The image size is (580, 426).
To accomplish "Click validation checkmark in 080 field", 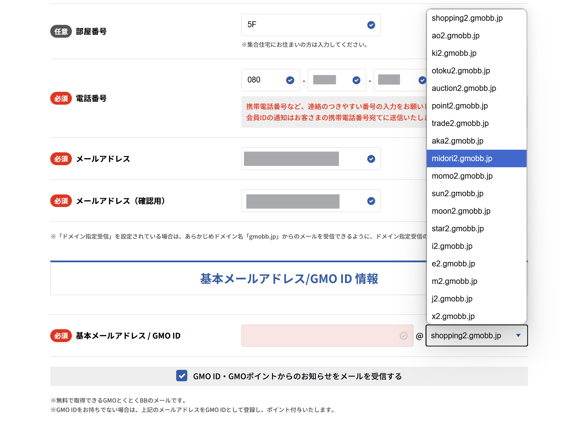I will click(x=290, y=80).
